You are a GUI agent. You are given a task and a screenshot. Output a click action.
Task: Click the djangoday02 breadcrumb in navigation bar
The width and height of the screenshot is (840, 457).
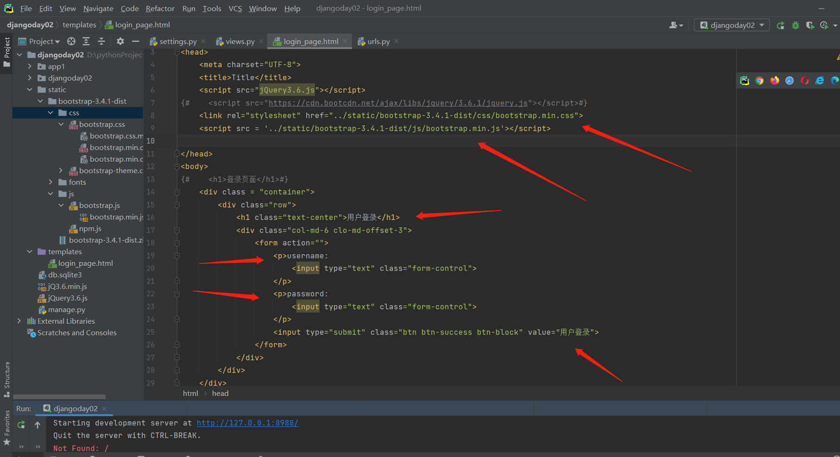click(30, 25)
